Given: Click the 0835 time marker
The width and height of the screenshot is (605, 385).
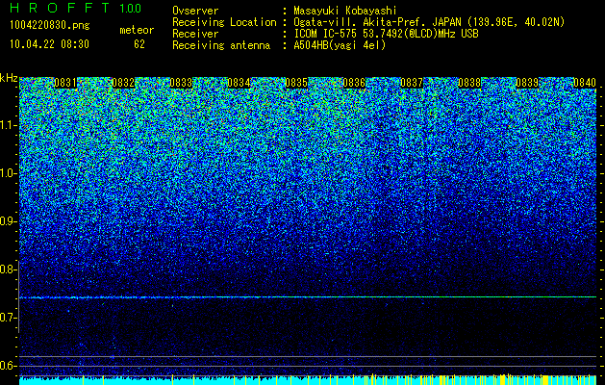Looking at the screenshot, I should (x=296, y=83).
